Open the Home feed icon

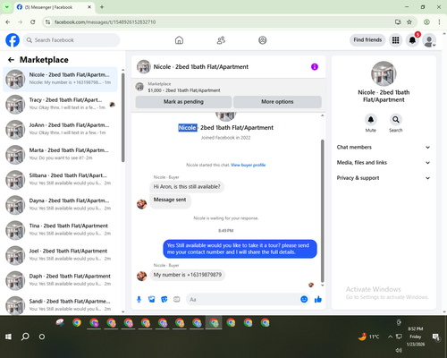179,40
